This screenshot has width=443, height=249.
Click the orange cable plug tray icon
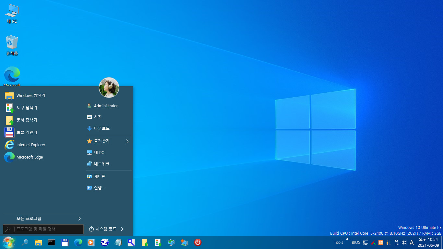tap(389, 243)
